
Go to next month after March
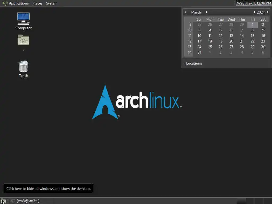206,12
